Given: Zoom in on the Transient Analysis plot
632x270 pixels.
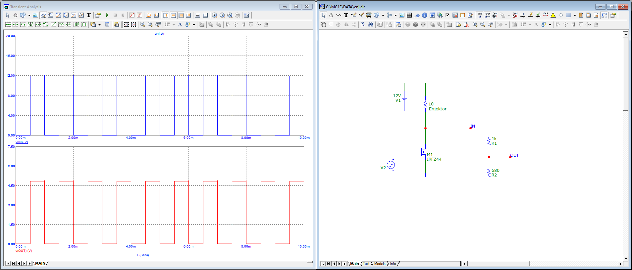Looking at the screenshot, I should click(142, 24).
